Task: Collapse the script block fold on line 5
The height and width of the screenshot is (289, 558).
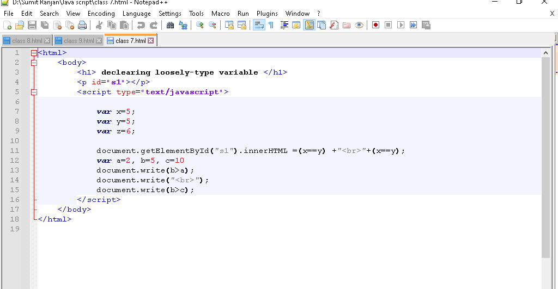Action: 34,92
